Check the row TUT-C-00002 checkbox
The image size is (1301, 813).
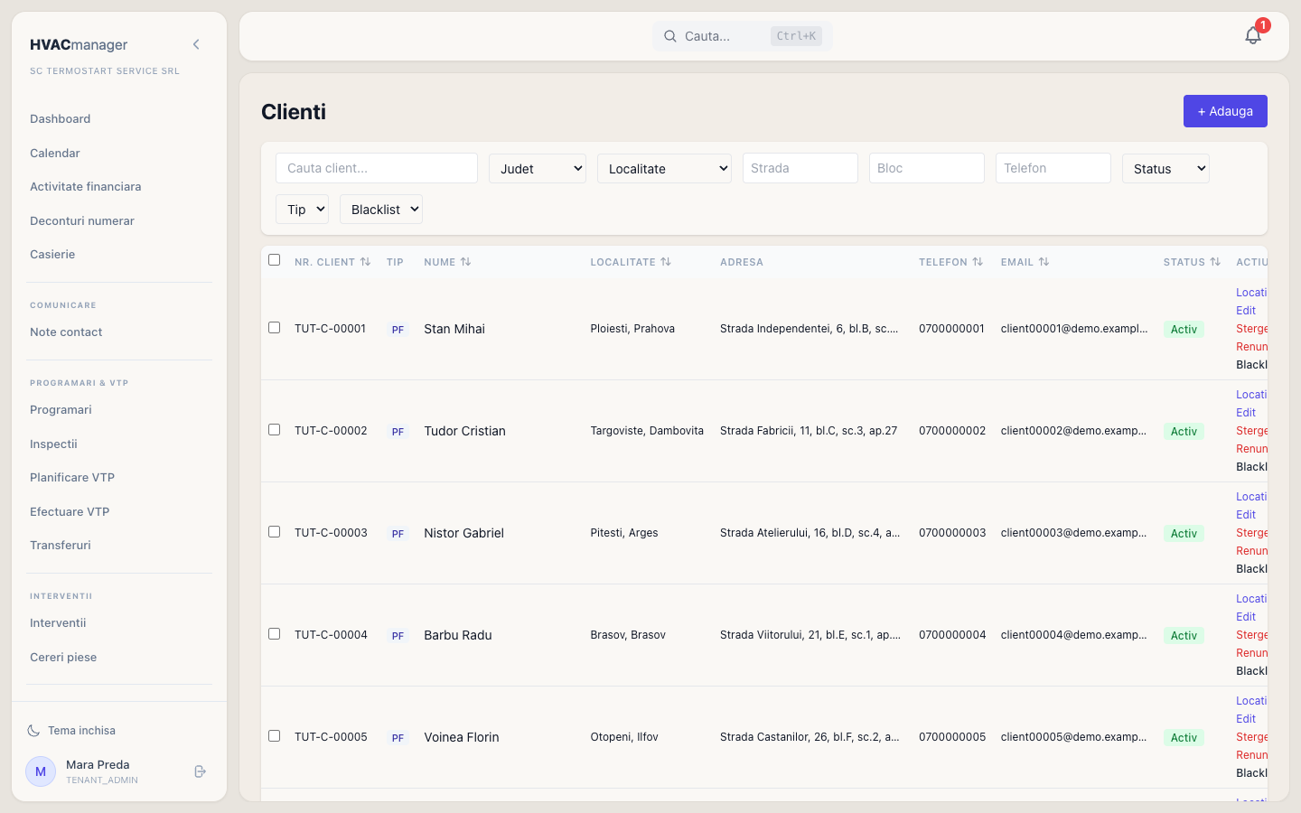click(x=275, y=430)
